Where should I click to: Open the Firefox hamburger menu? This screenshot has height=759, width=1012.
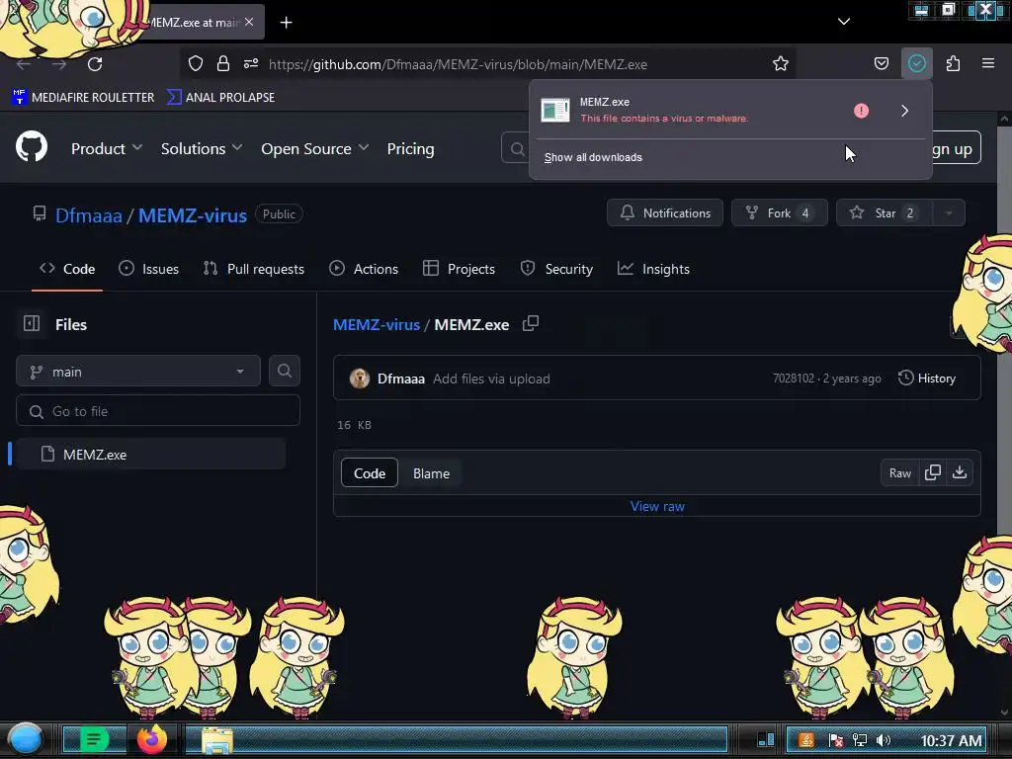[988, 62]
